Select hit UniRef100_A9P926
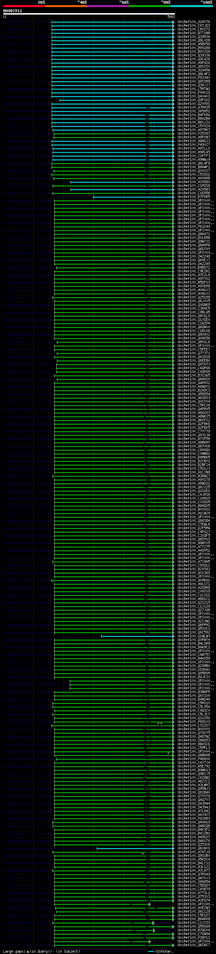 [x=194, y=63]
